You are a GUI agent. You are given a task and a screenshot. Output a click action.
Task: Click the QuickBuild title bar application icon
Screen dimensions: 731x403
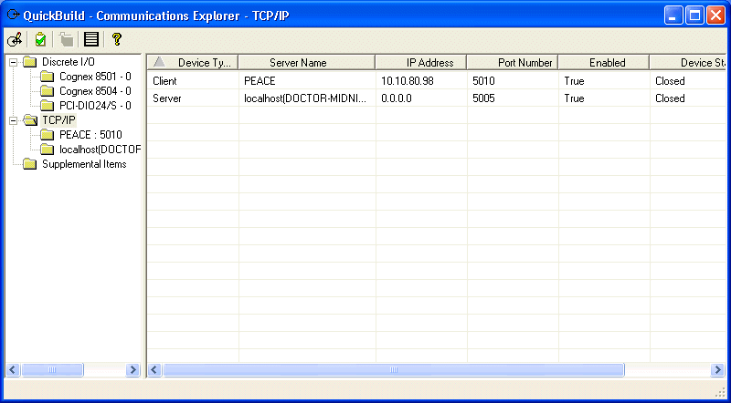click(13, 15)
